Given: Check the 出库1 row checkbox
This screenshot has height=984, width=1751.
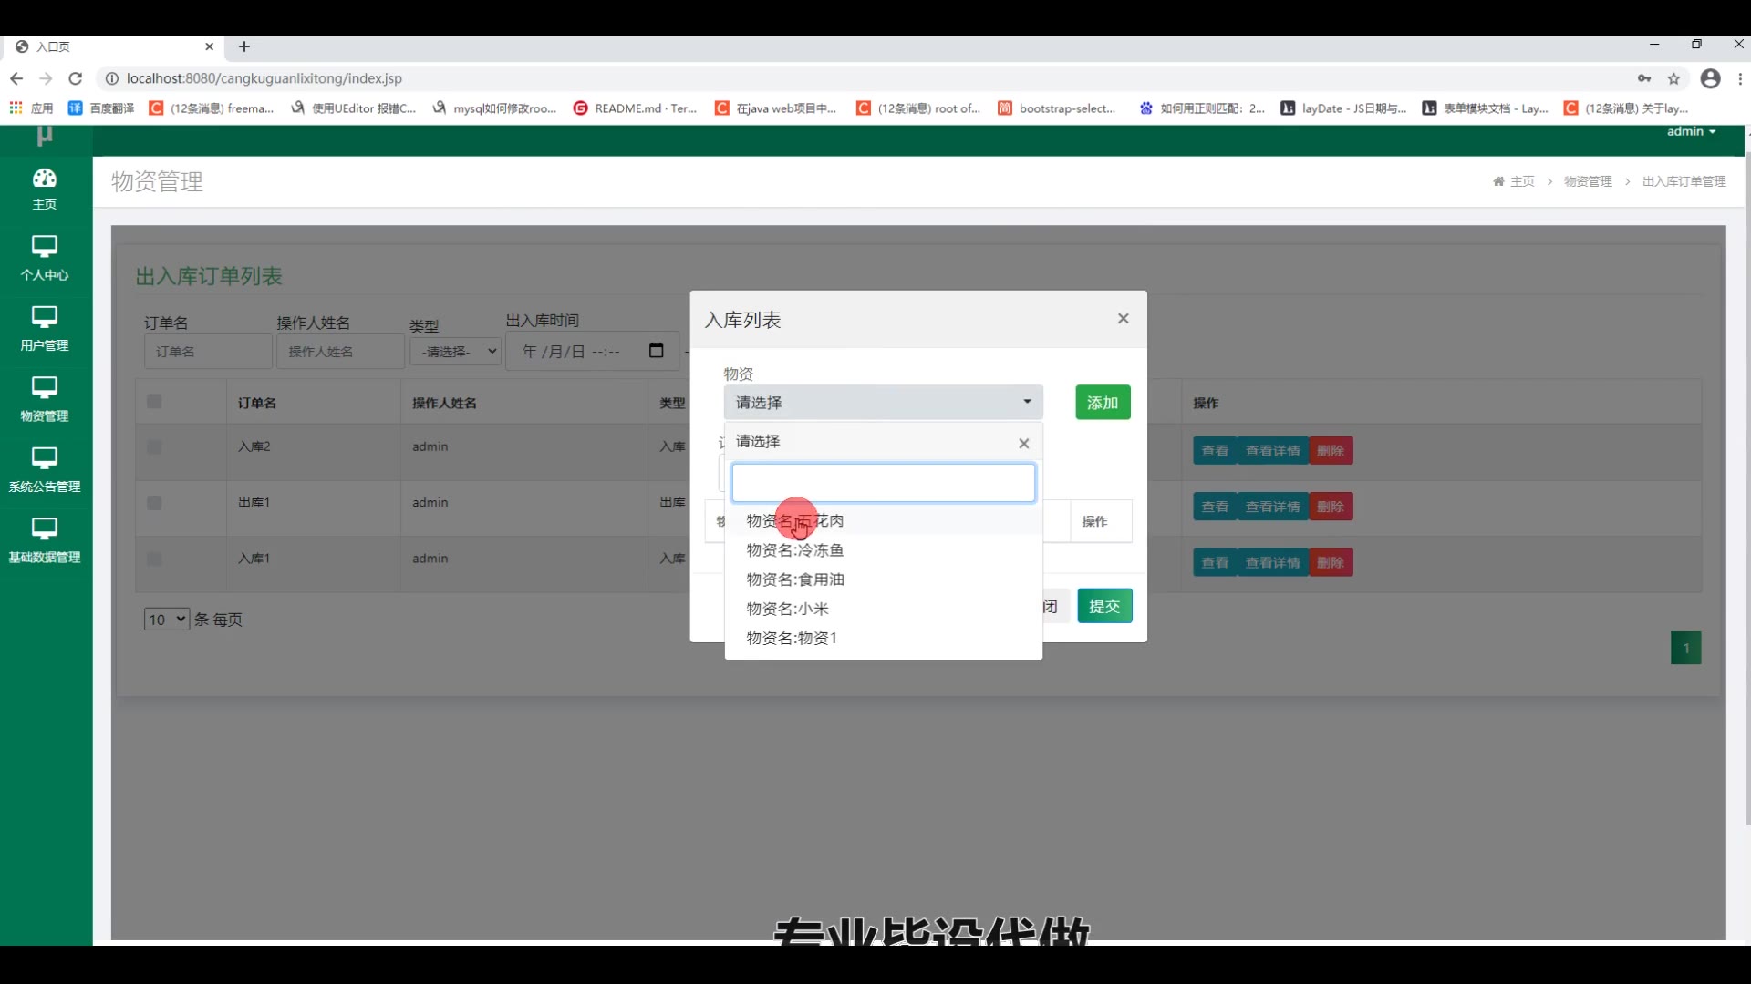Looking at the screenshot, I should pos(154,503).
